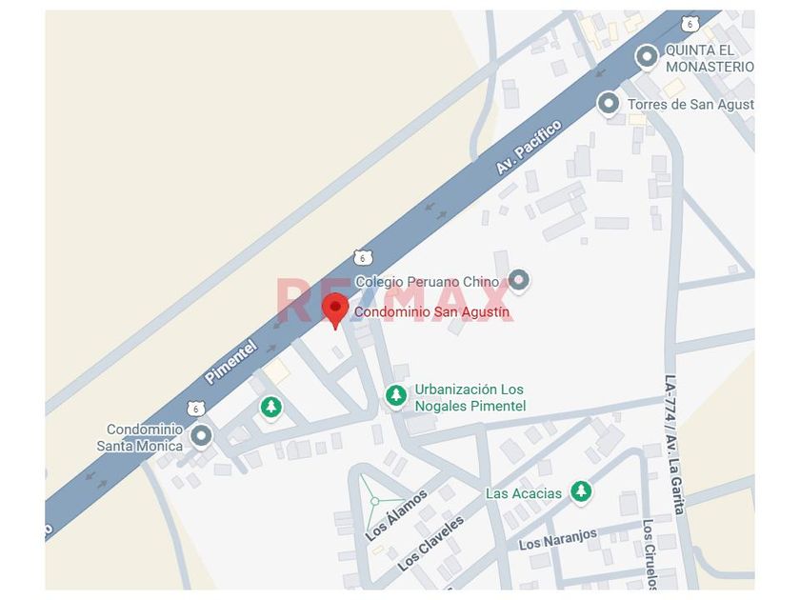
Task: Click the LA-774 / Av. La Garita label
Action: [x=673, y=445]
